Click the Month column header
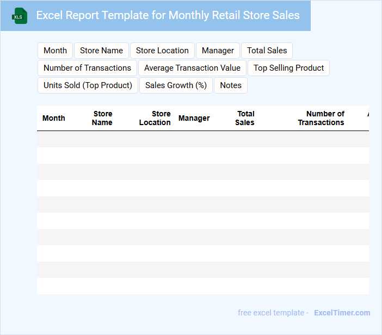The image size is (382, 335). pos(54,118)
